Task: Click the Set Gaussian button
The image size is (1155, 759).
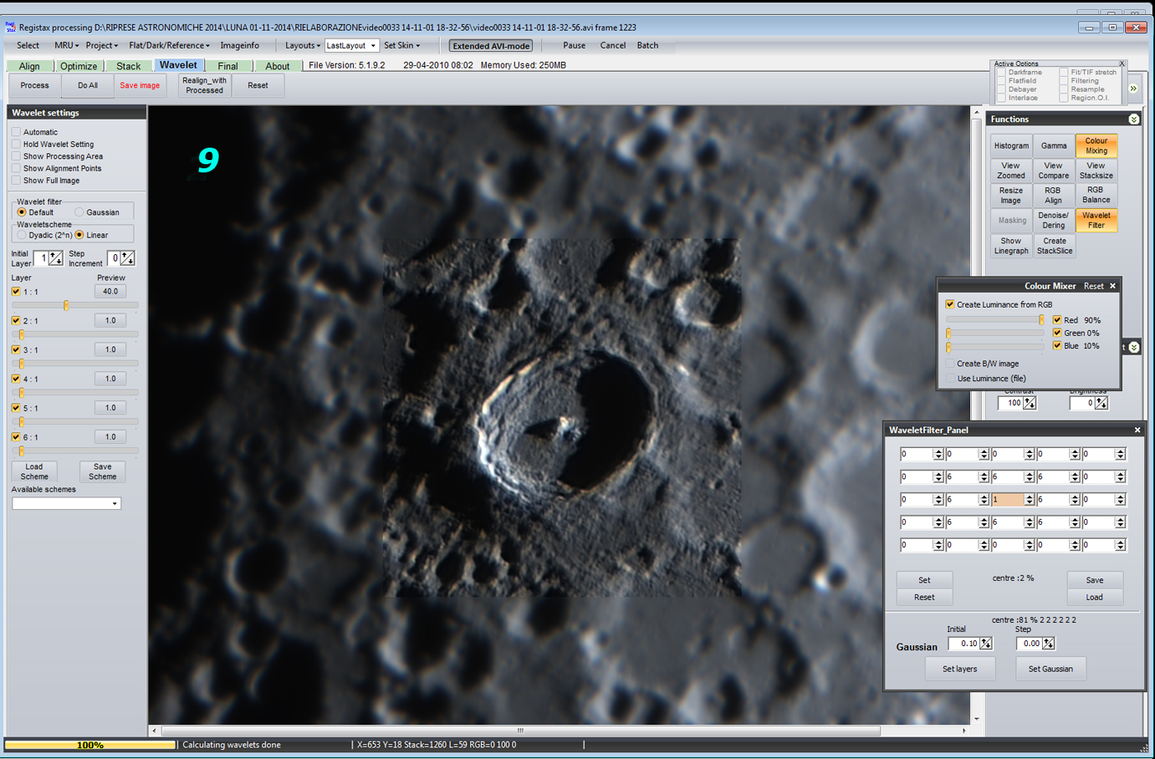Action: (x=1050, y=668)
